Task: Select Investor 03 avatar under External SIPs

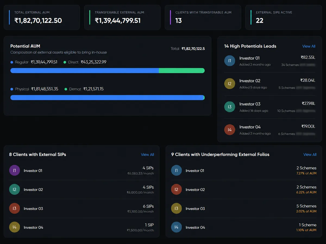Action: 15,208
